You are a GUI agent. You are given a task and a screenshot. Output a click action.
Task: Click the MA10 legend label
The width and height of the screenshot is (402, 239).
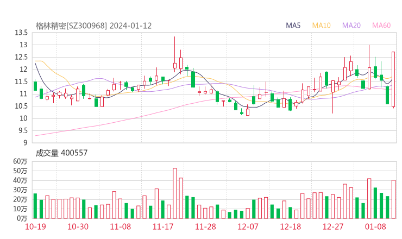321,26
